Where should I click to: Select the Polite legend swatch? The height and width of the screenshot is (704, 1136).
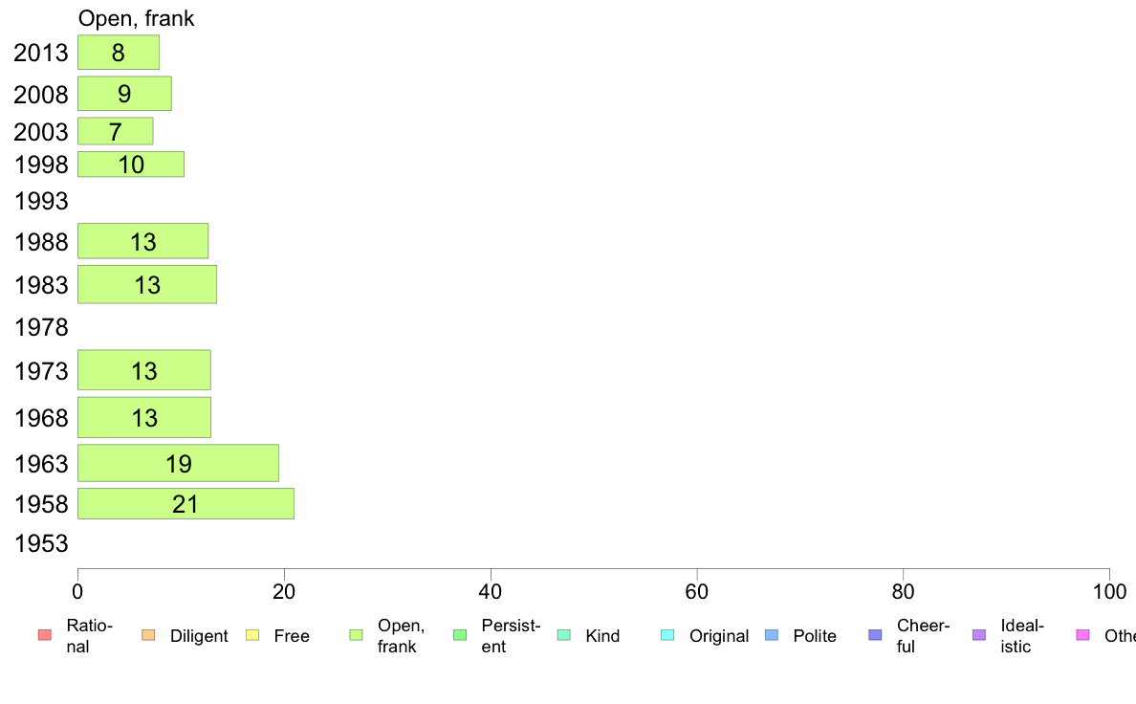(772, 635)
